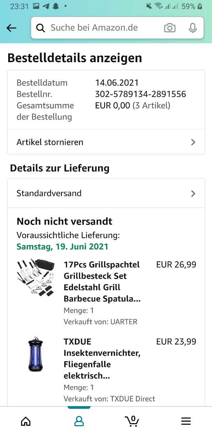
Task: Tap Snapchat notification icon in status bar
Action: (55, 6)
